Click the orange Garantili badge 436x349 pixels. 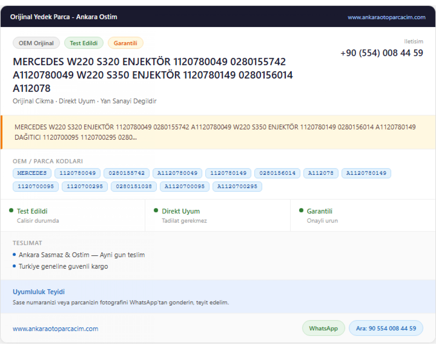coord(125,43)
